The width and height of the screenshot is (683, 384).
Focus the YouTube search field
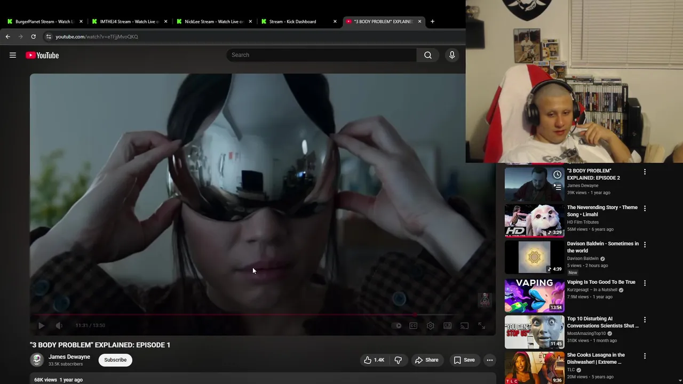pos(322,55)
